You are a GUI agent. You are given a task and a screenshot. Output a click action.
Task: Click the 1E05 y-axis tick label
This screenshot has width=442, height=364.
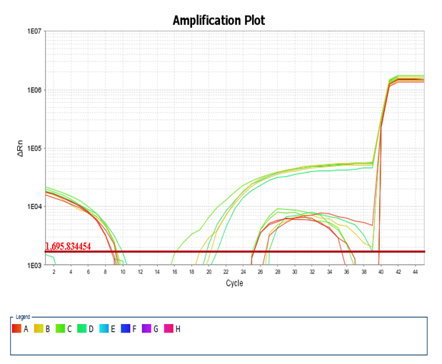34,148
